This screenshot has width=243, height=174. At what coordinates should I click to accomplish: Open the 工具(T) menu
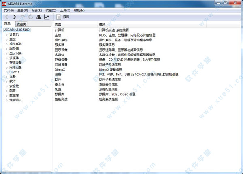65,11
